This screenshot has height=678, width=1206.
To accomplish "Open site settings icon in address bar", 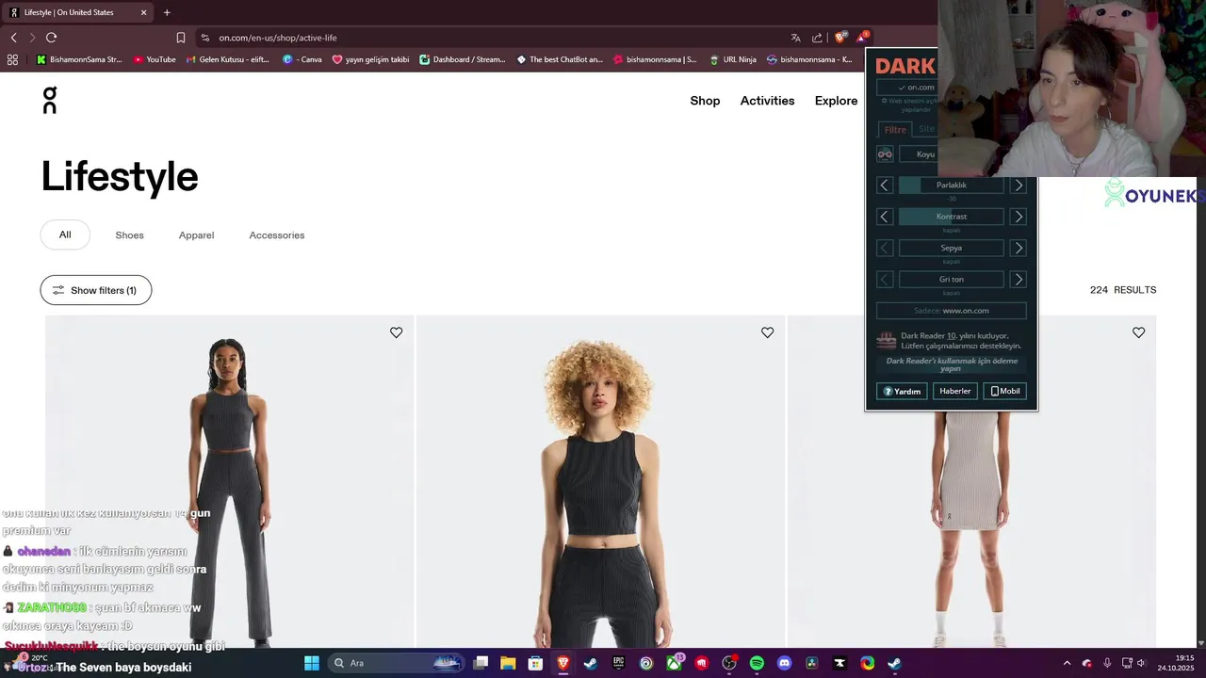I will (204, 38).
